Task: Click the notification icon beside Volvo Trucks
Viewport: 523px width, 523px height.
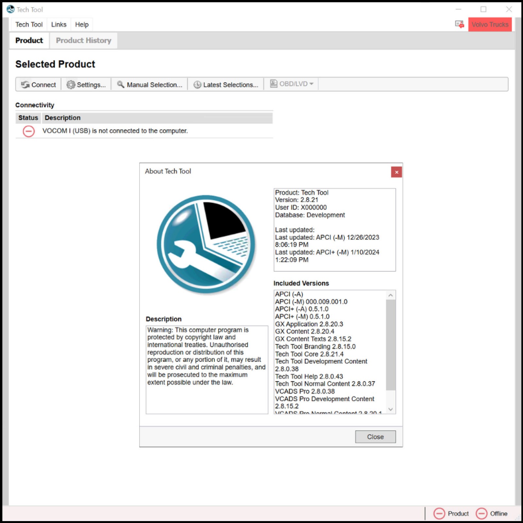Action: tap(460, 24)
